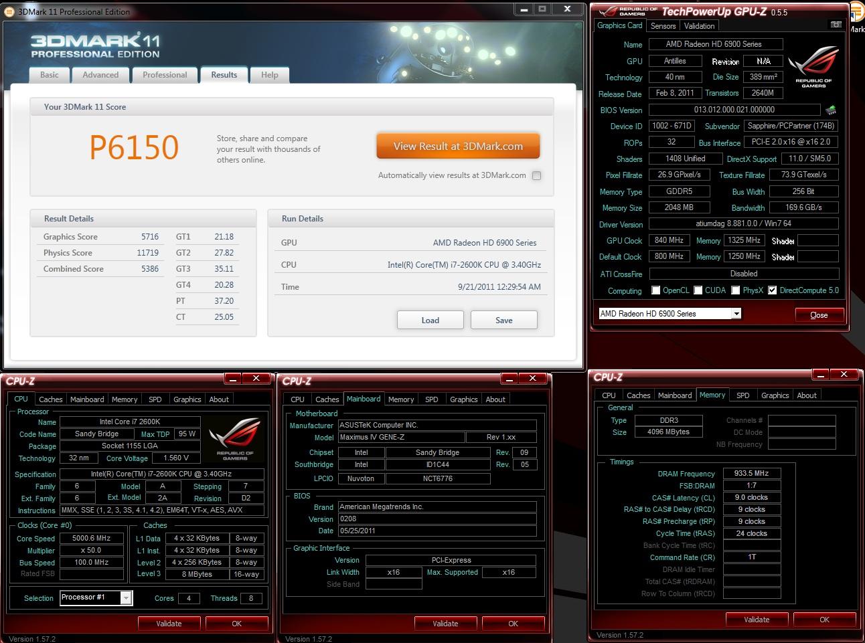Click the GPU Clock 840 MHz field

(x=669, y=240)
